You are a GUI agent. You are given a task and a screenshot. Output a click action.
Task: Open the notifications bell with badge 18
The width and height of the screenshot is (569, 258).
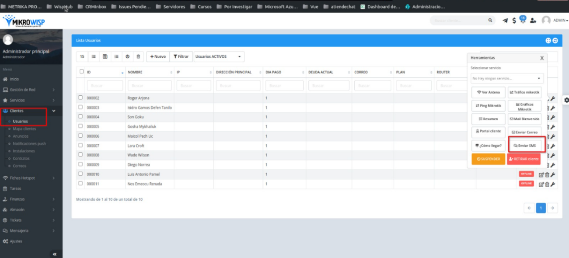(523, 20)
